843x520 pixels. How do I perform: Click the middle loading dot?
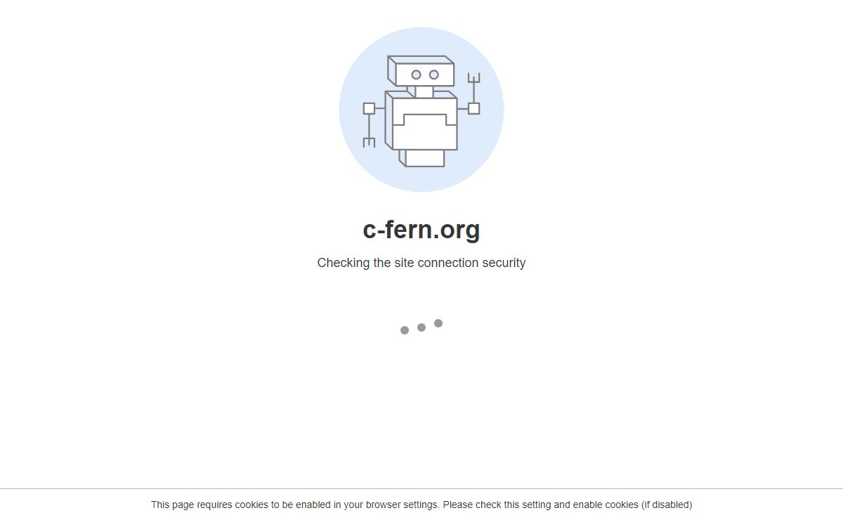pos(421,327)
